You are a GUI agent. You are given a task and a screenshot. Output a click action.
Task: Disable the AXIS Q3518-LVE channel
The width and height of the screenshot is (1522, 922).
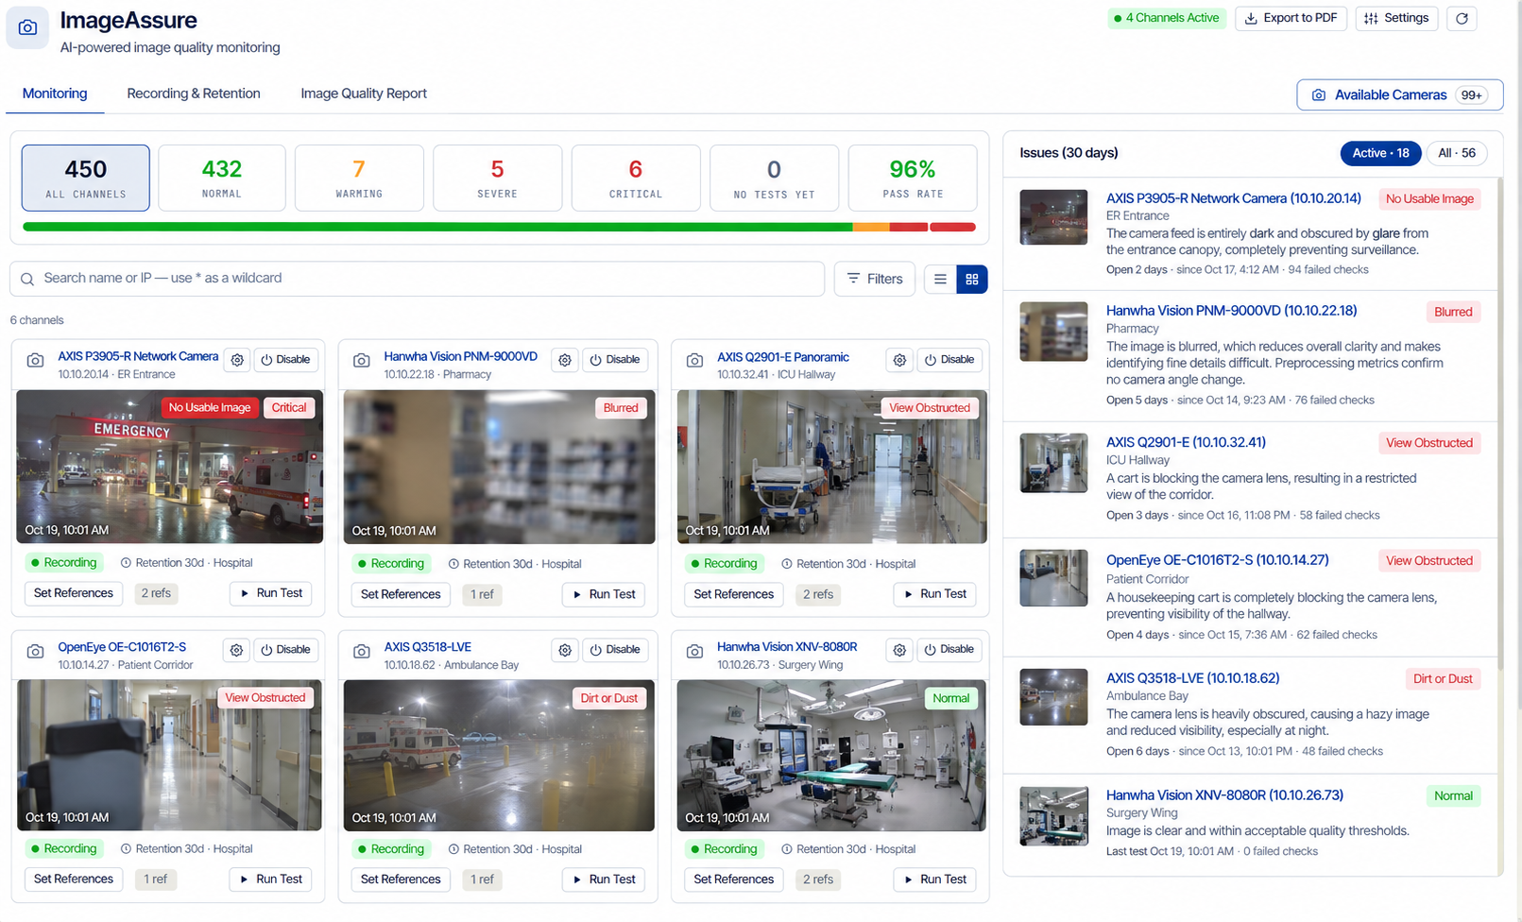615,650
